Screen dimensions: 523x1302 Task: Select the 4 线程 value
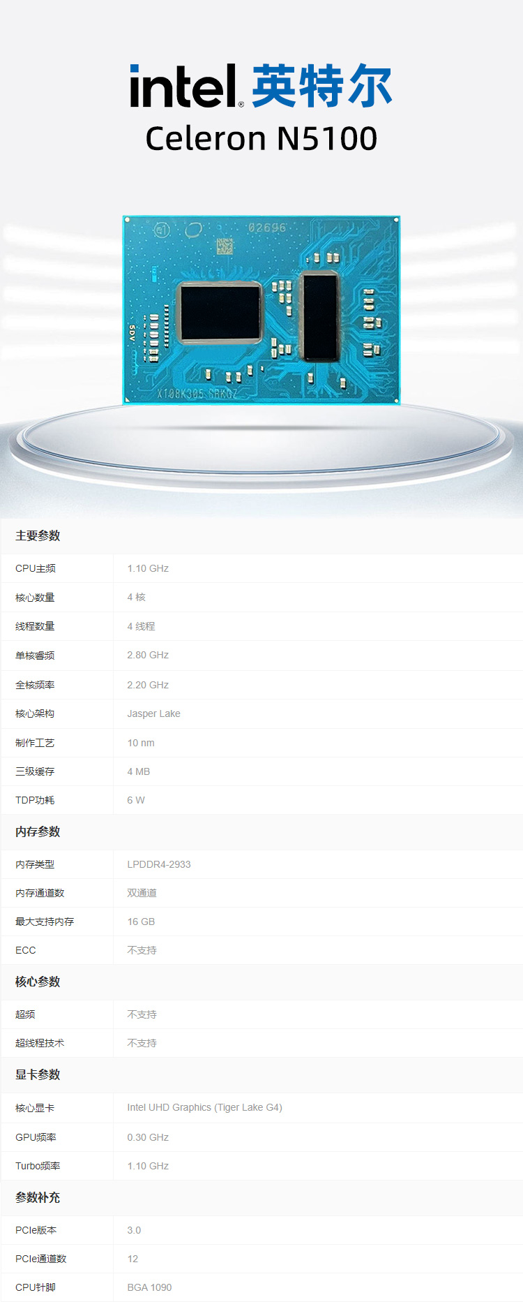pos(142,626)
